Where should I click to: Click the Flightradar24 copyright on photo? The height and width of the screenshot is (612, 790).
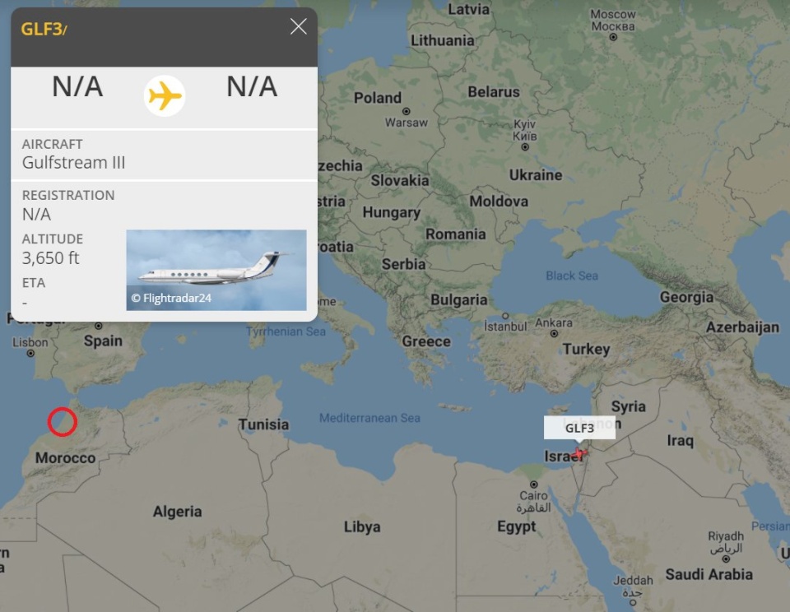(171, 298)
